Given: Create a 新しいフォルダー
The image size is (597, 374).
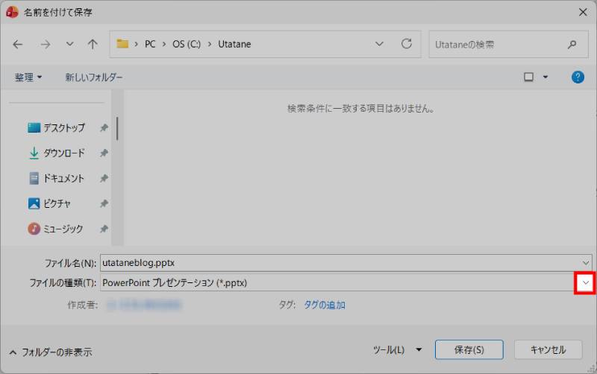Looking at the screenshot, I should (94, 77).
